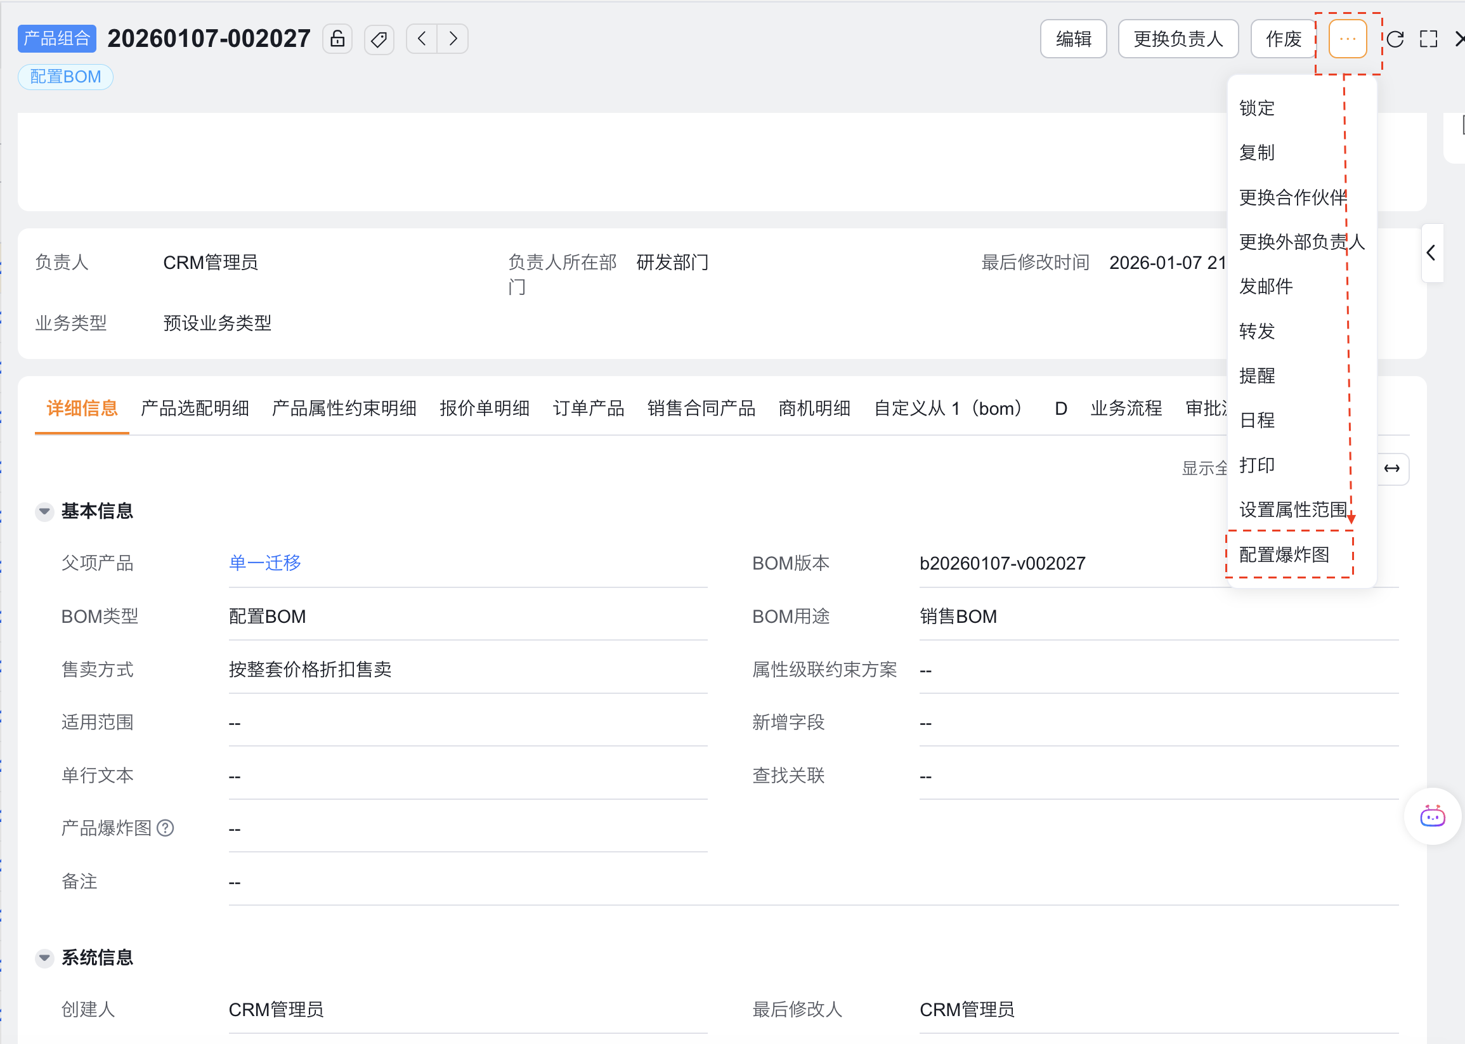
Task: Click the 更换负责人 button
Action: (x=1178, y=39)
